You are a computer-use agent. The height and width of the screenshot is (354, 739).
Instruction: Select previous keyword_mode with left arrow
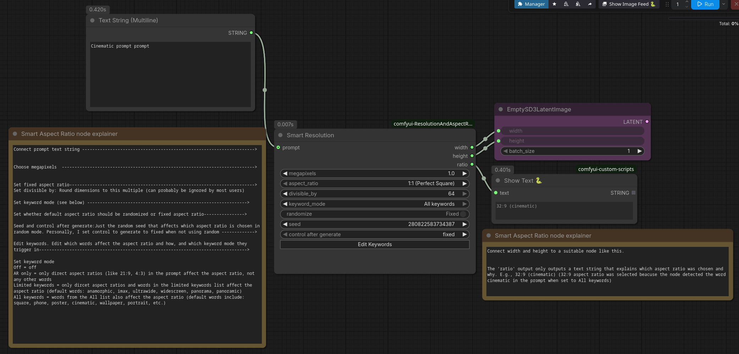285,204
